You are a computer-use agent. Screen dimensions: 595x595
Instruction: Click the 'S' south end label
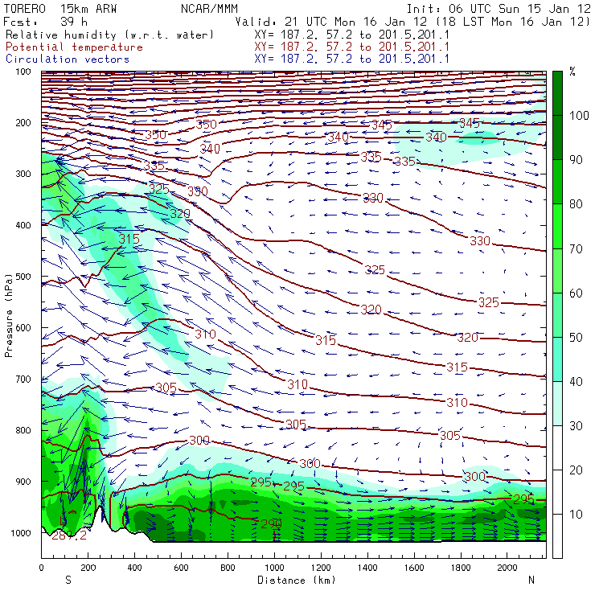pyautogui.click(x=68, y=581)
